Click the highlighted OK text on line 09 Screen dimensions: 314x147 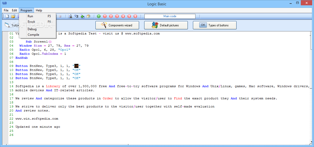(x=76, y=66)
